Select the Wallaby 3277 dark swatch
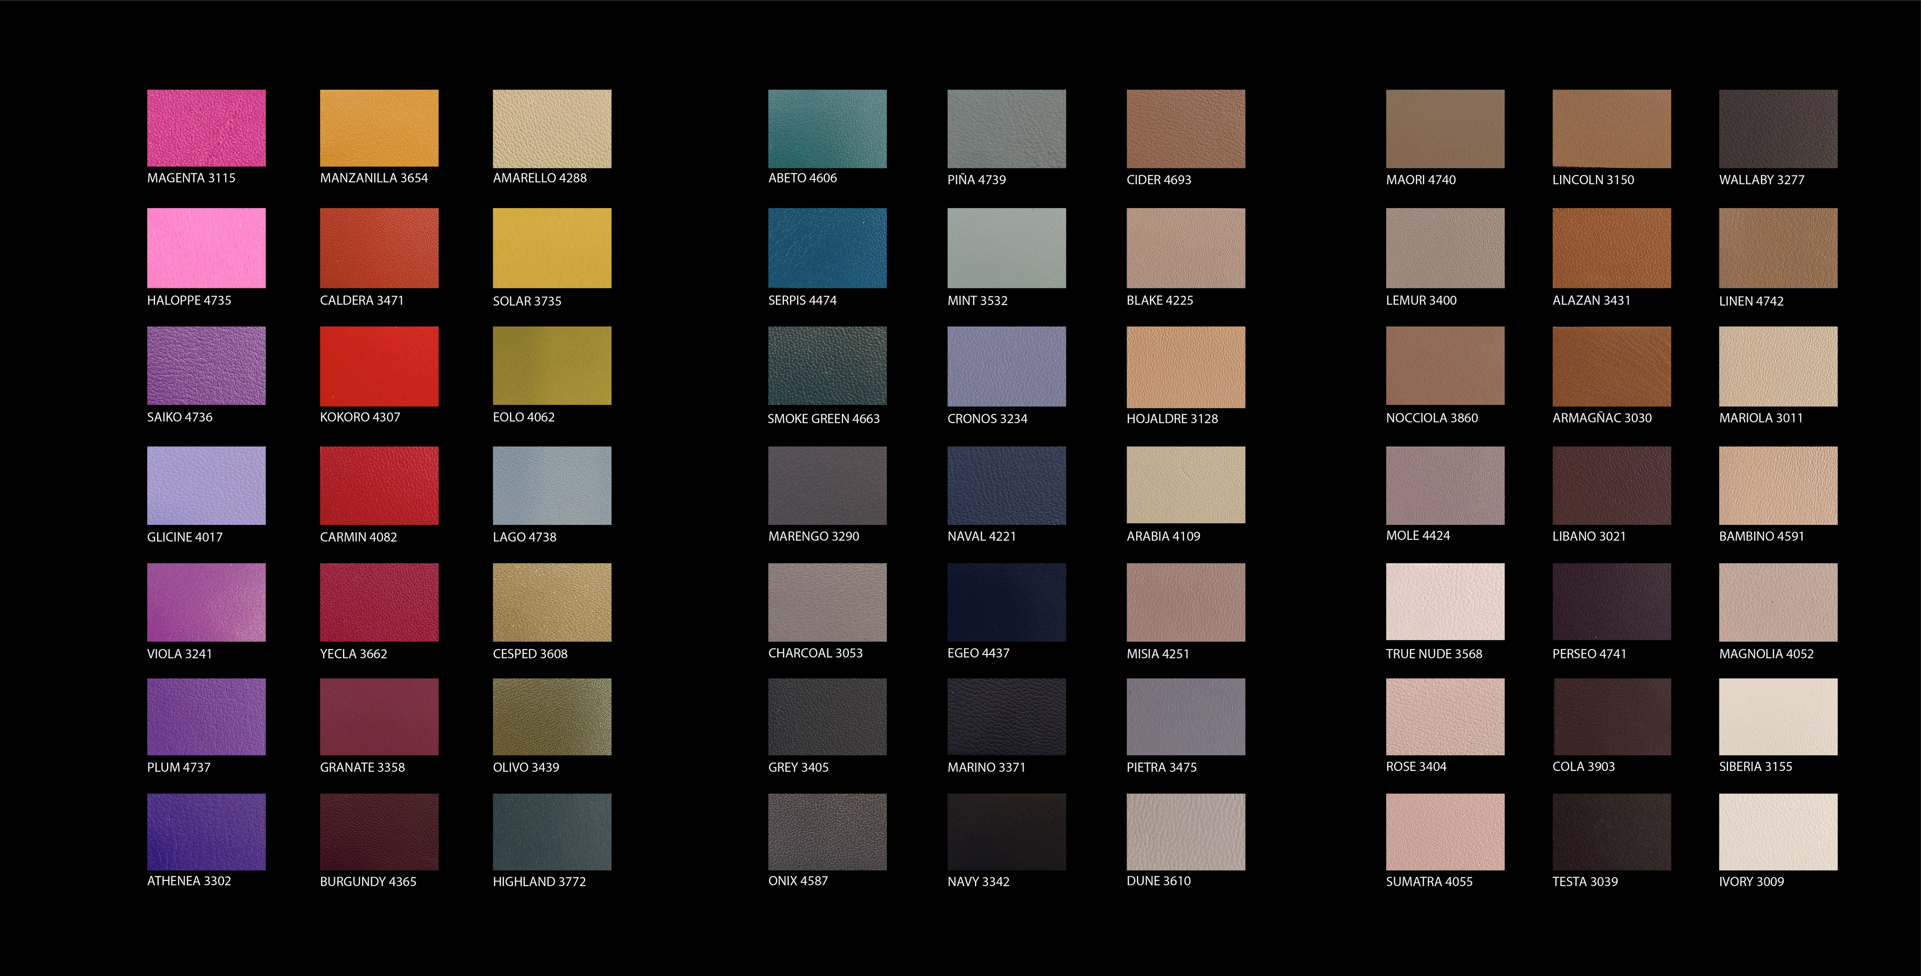 [x=1778, y=128]
